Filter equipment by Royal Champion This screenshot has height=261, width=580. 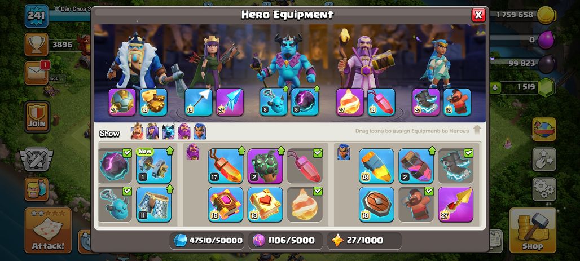coord(199,131)
